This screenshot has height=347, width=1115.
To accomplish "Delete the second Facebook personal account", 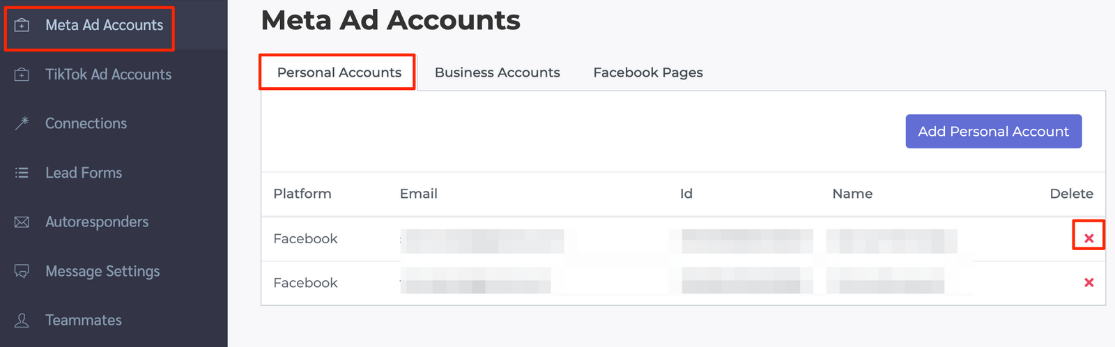I will (x=1089, y=282).
